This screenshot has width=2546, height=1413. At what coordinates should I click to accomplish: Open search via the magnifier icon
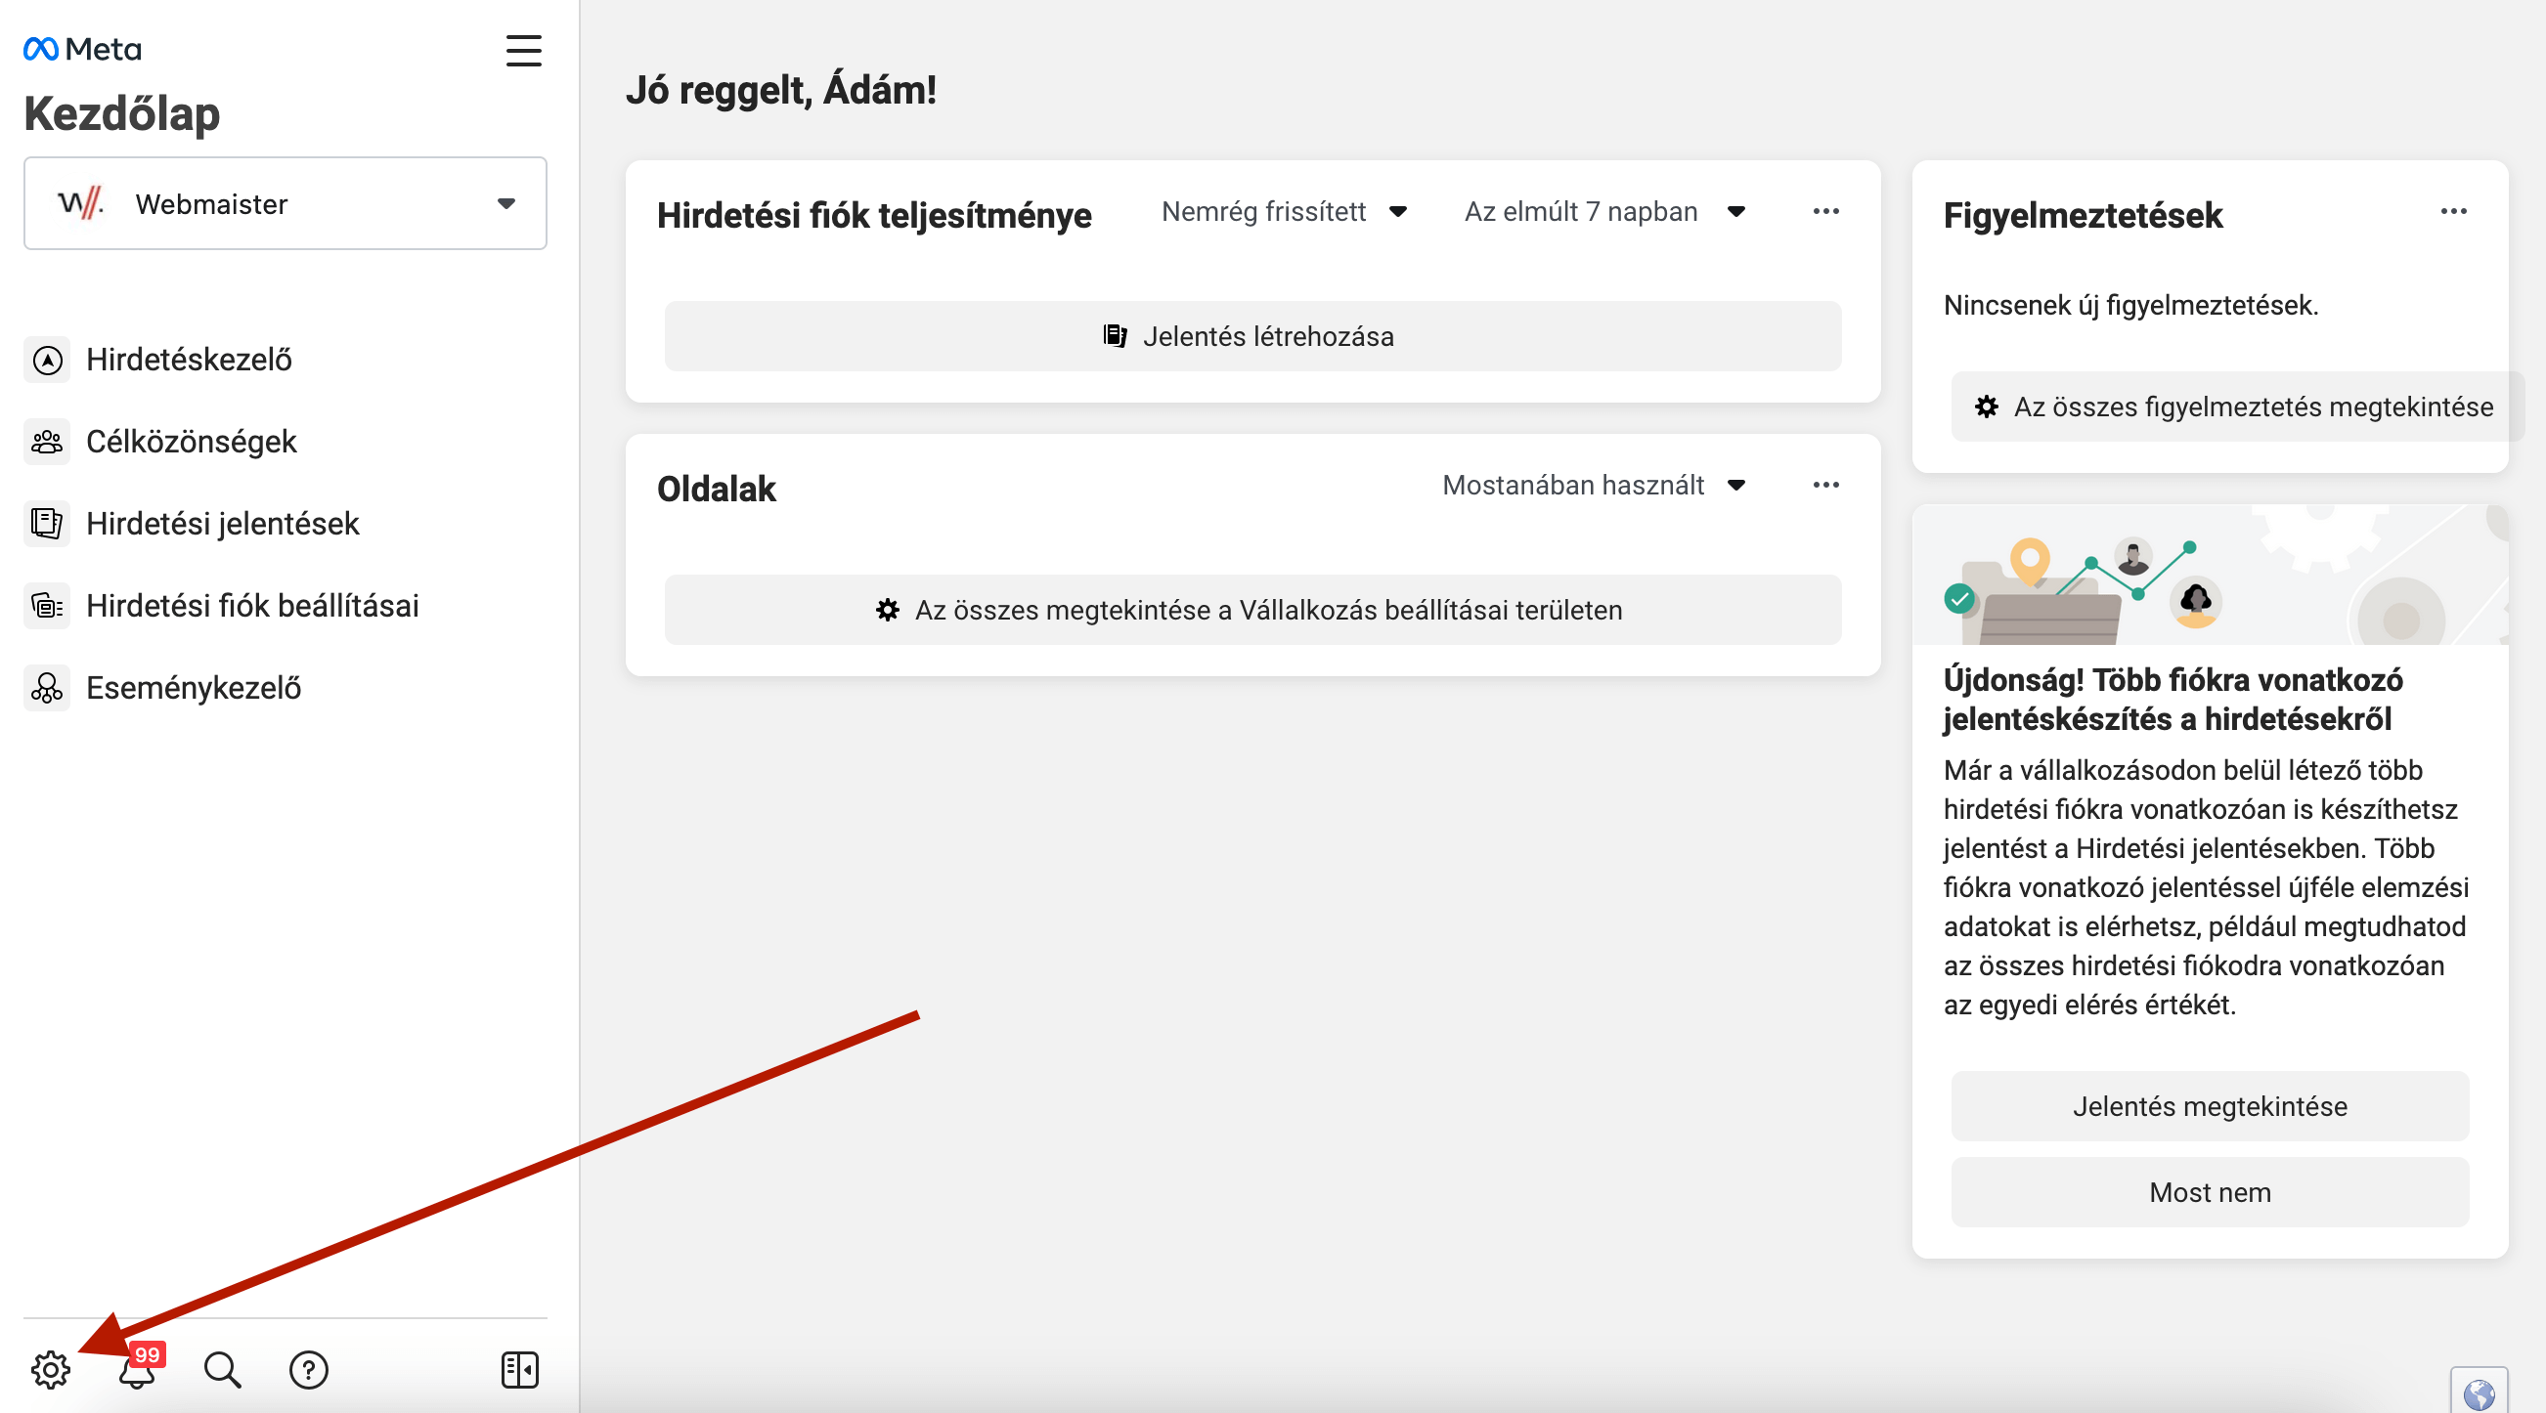point(222,1370)
